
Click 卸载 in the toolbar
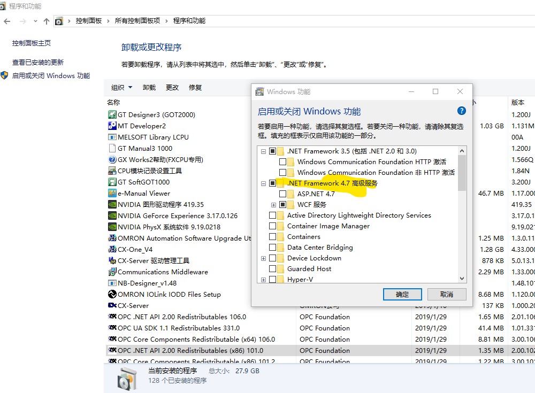(149, 88)
